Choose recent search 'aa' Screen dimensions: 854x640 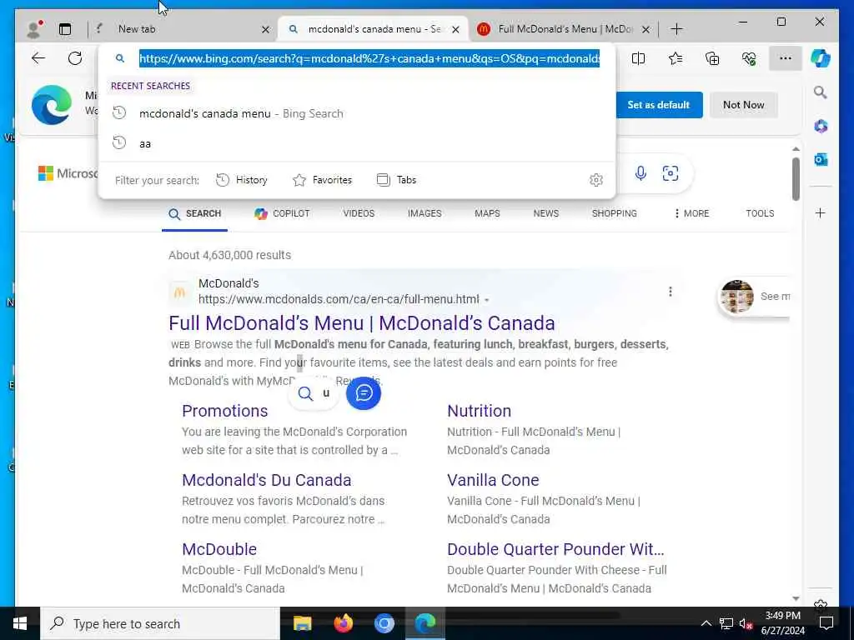click(x=357, y=143)
